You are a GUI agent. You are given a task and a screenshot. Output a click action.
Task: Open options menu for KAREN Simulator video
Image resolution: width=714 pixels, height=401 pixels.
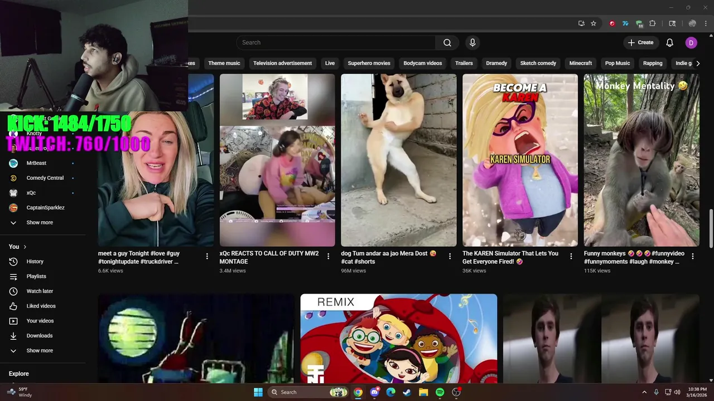tap(571, 256)
